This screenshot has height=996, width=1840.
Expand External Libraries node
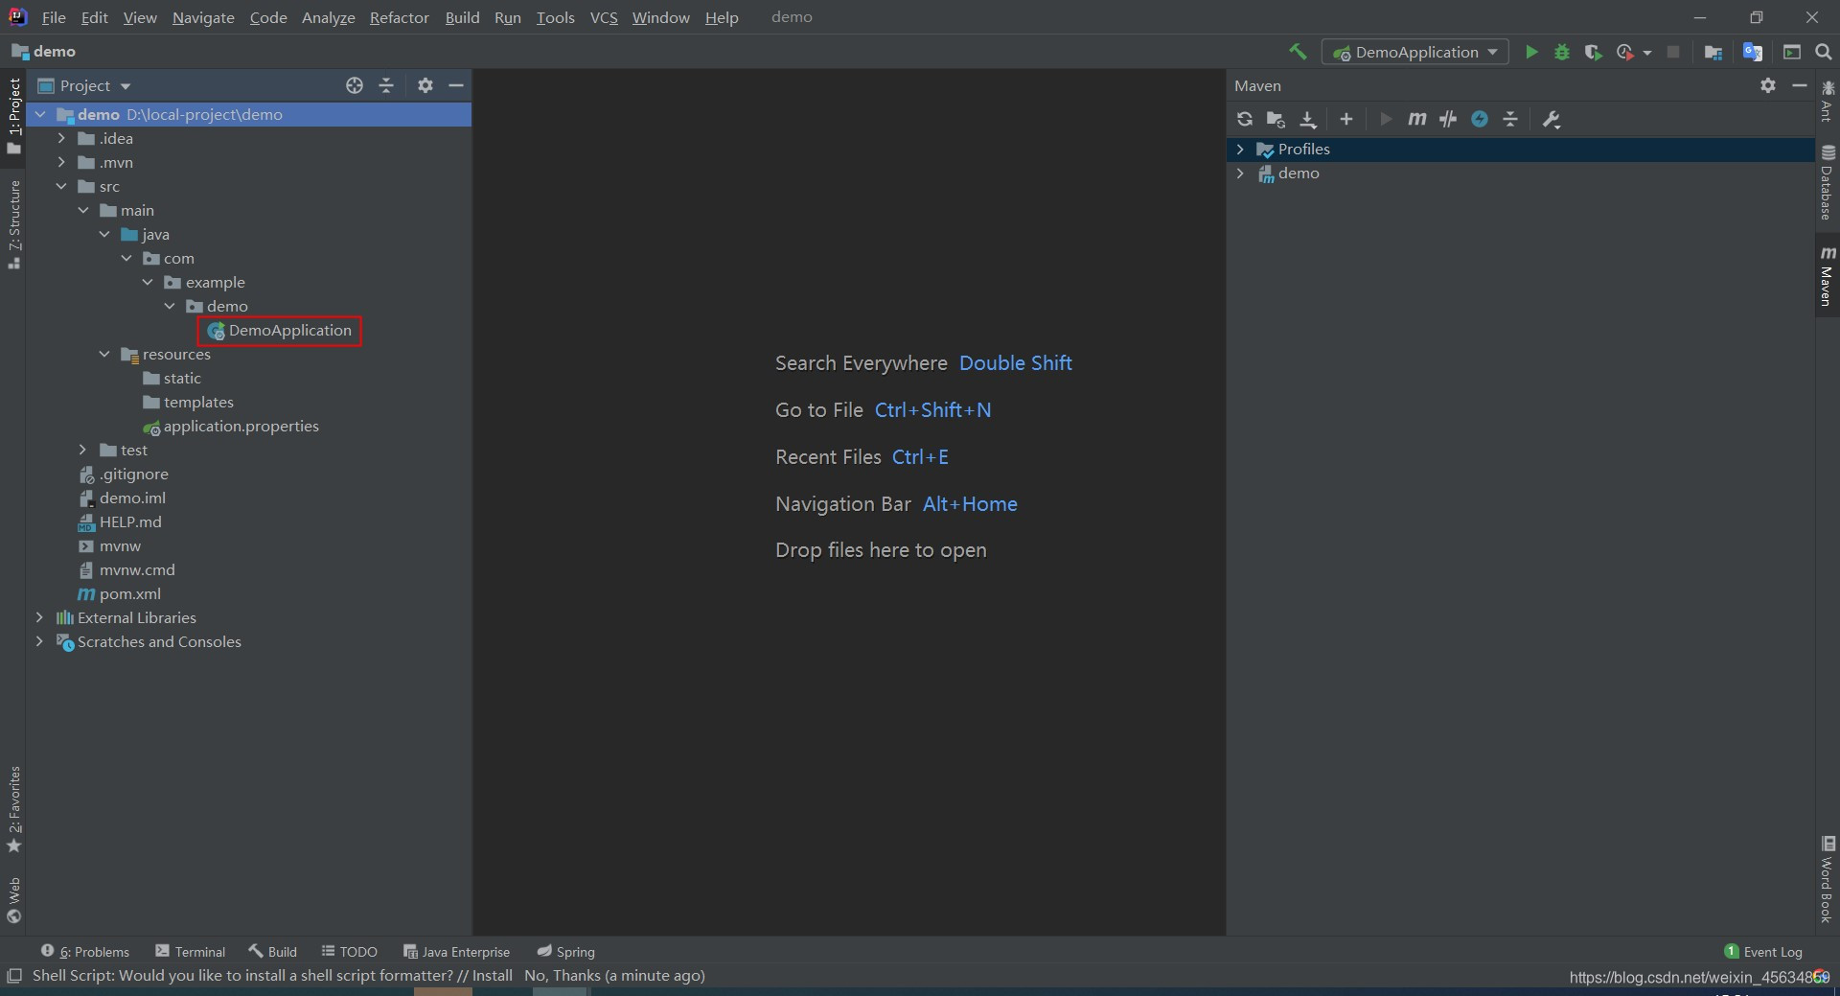[x=39, y=617]
